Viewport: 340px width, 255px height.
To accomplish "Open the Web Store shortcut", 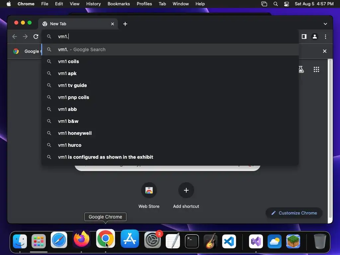I will tap(149, 196).
